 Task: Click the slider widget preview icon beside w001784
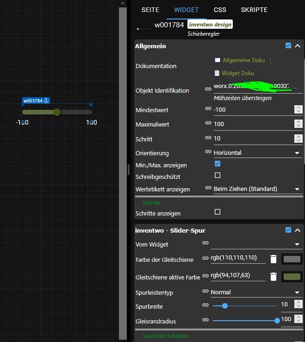pos(143,29)
